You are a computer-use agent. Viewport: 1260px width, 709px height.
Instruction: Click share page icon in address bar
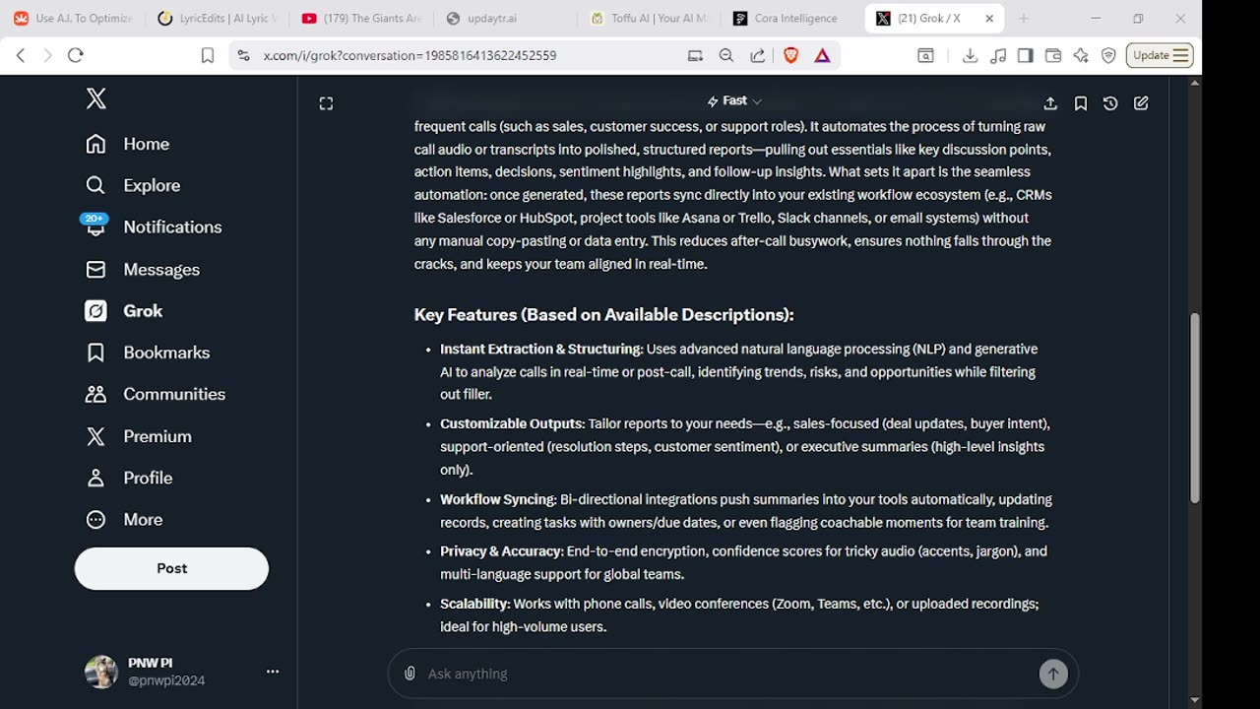click(758, 55)
